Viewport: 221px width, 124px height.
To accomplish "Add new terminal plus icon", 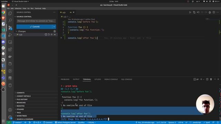I will pyautogui.click(x=201, y=79).
